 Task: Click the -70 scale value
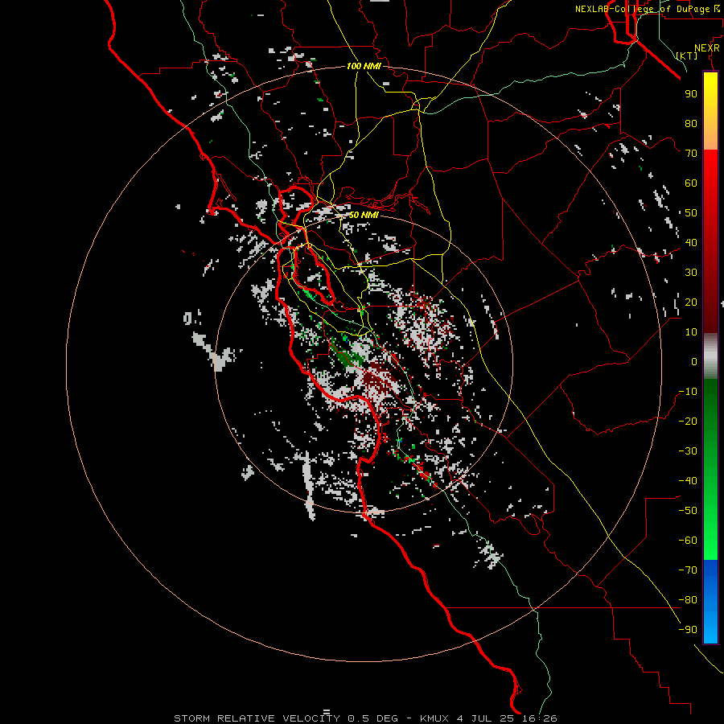pyautogui.click(x=688, y=570)
